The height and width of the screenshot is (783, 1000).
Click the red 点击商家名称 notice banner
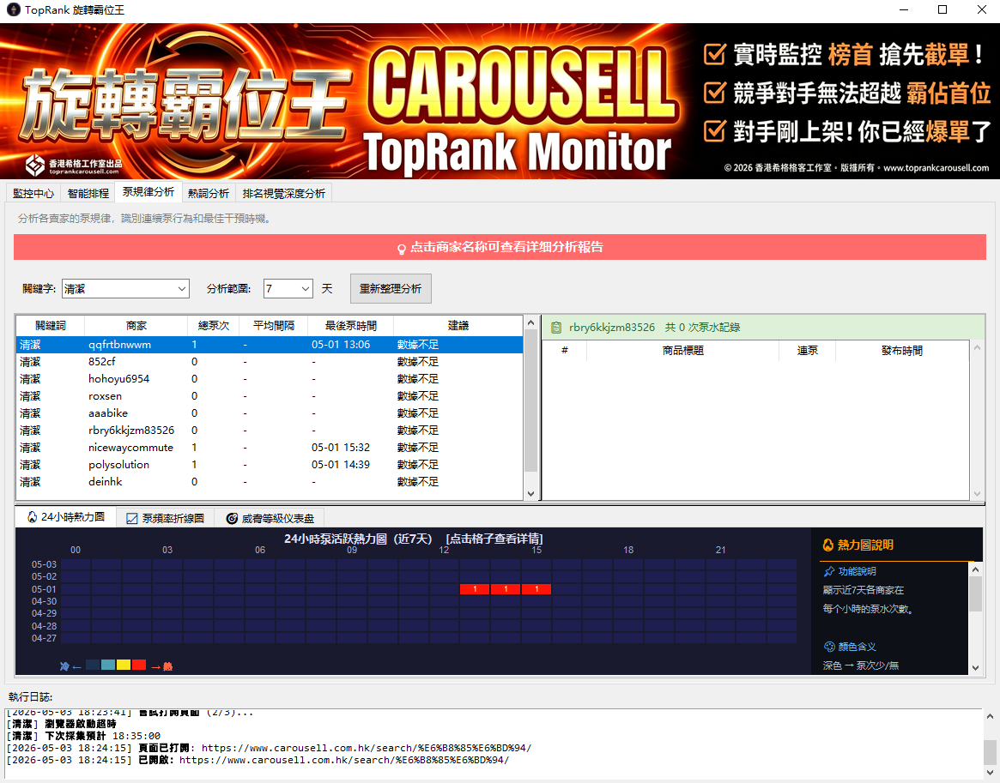point(500,247)
